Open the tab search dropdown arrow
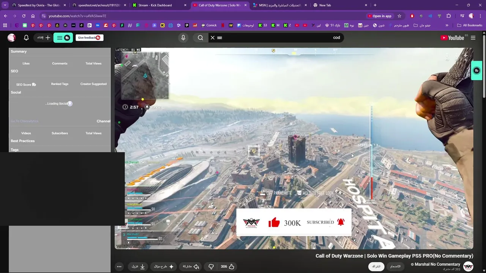Screen dimensions: 486x273 (5, 5)
